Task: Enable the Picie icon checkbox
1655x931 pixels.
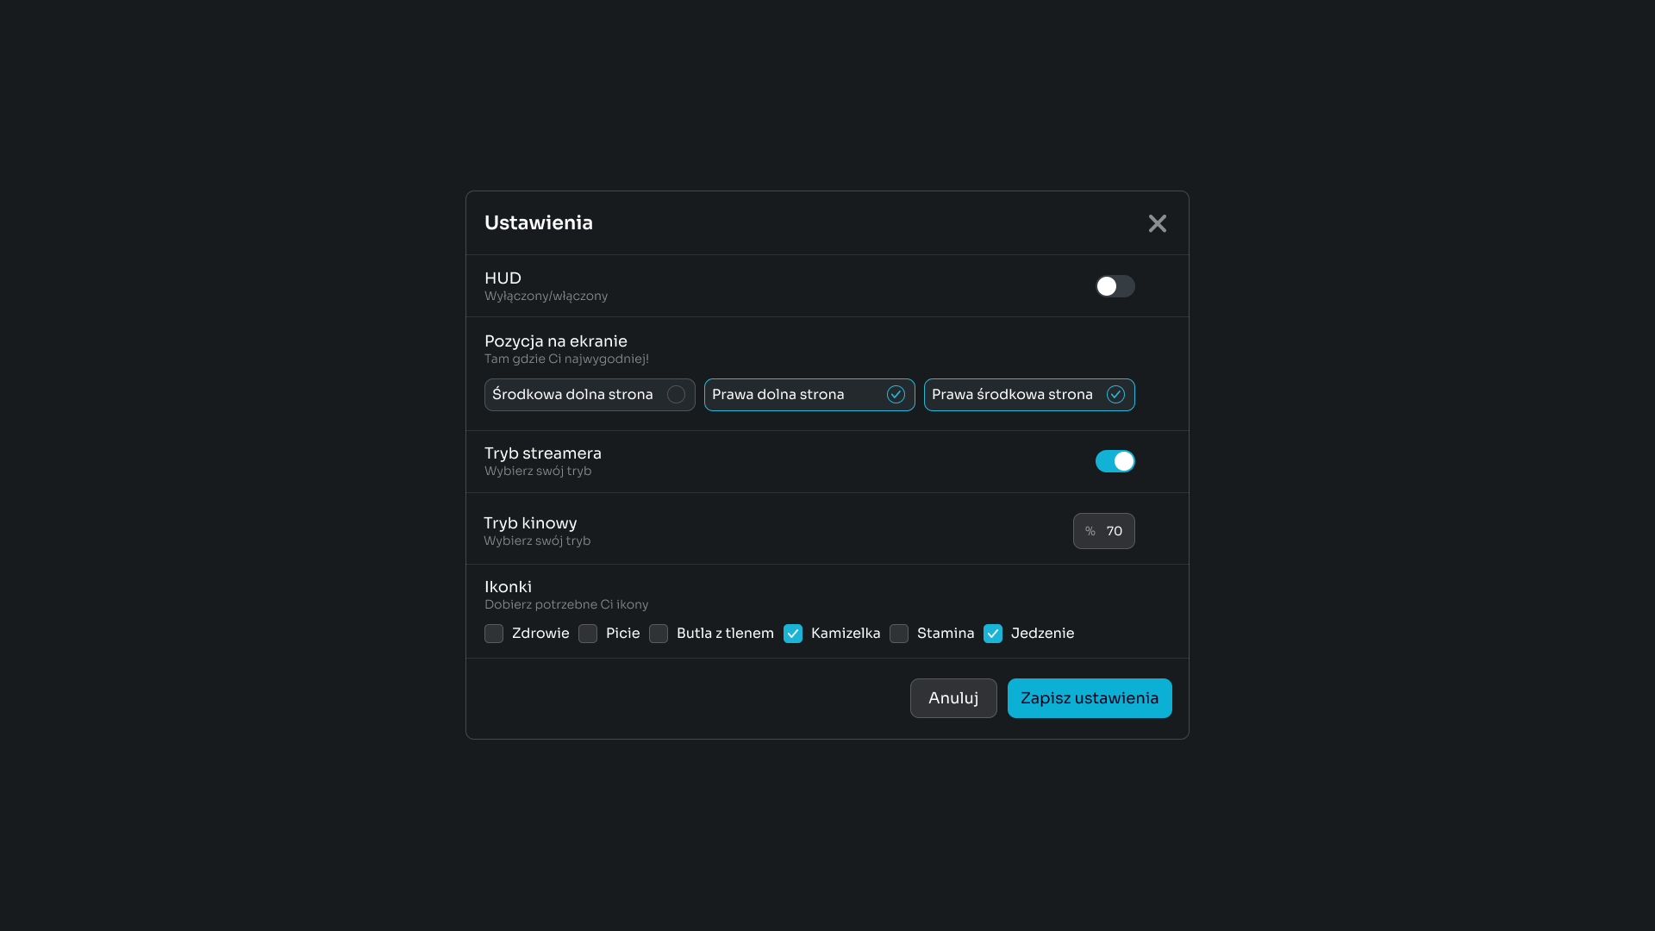Action: coord(588,634)
